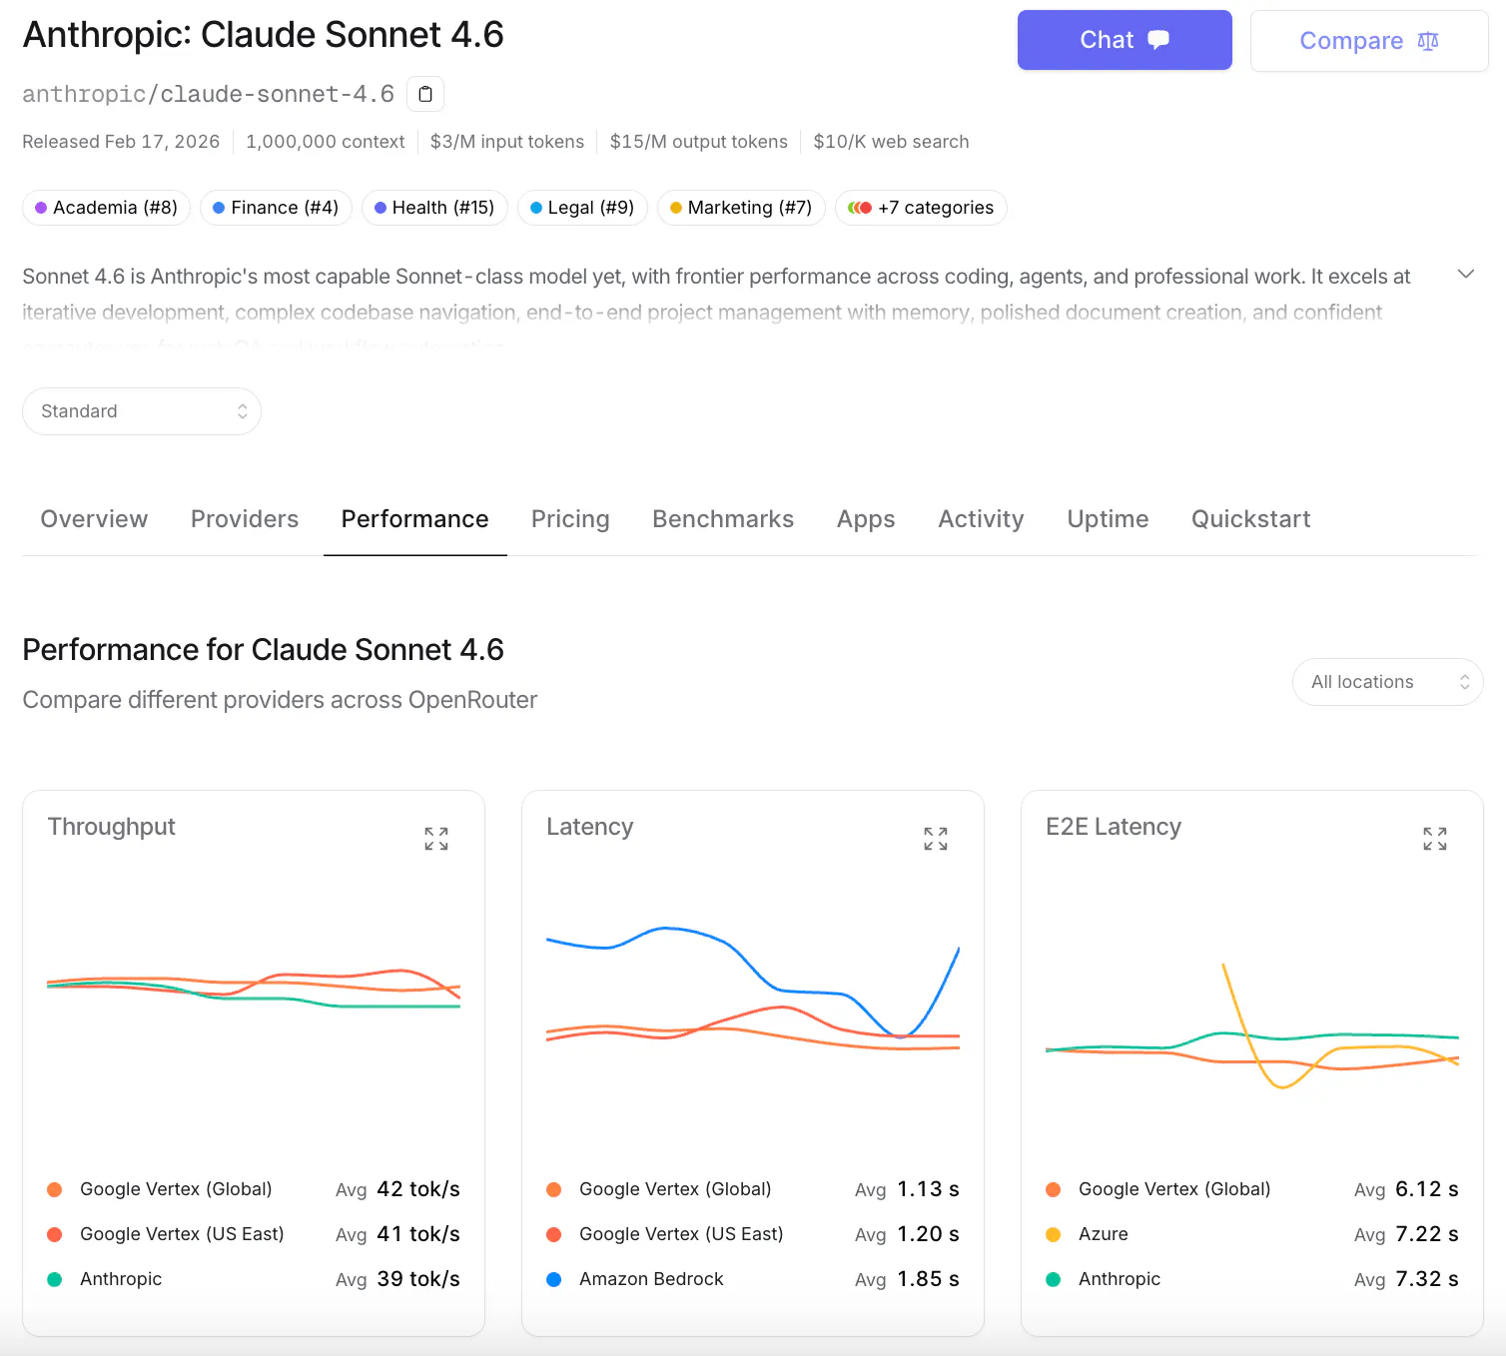View the Uptime tab
1506x1356 pixels.
[x=1108, y=519]
